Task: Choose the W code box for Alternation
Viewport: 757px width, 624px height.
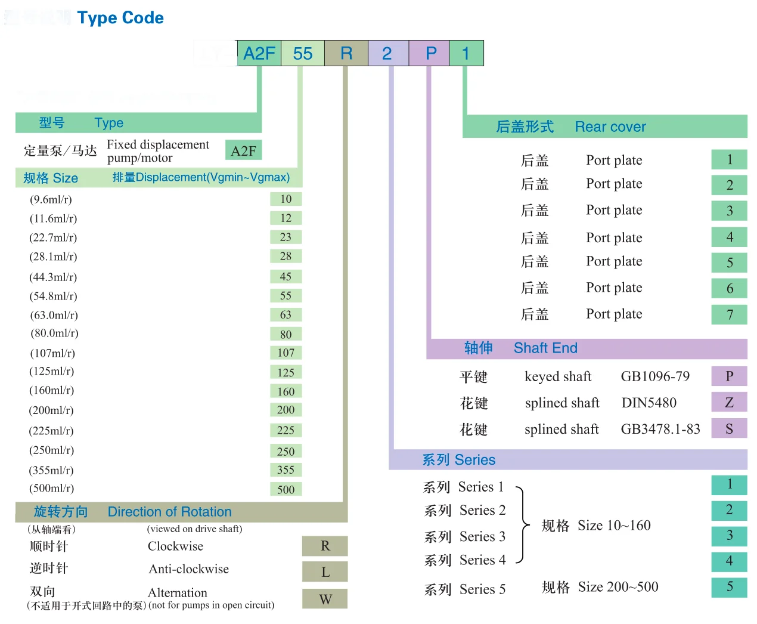Action: [325, 599]
